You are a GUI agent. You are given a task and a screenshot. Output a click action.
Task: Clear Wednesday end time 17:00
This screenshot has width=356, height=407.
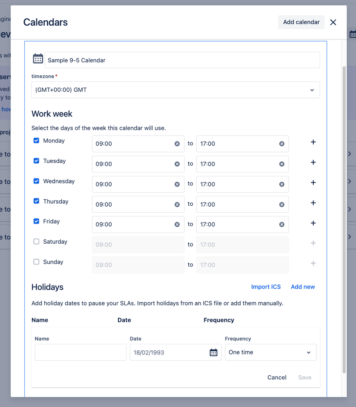tap(282, 184)
